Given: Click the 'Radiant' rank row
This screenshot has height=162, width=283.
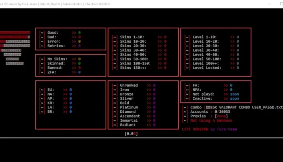Looking at the screenshot, I should coord(134,125).
